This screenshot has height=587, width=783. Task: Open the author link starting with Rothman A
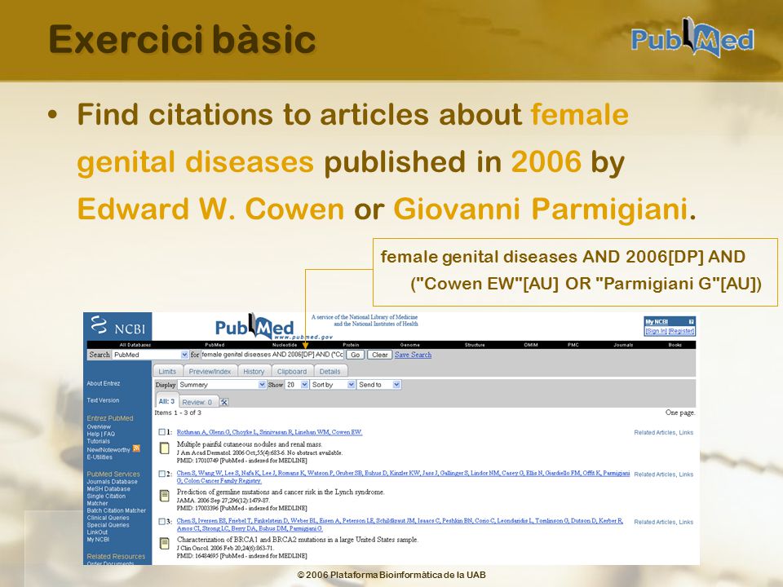[x=269, y=432]
